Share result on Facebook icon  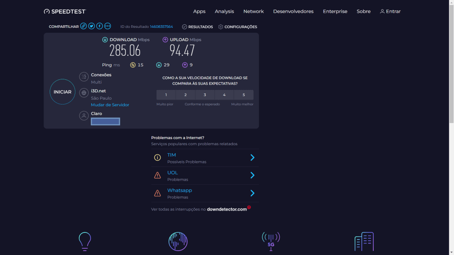(99, 26)
